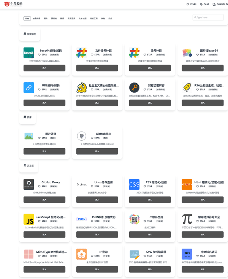
Task: Open CHAT from the header
Action: (204, 4)
